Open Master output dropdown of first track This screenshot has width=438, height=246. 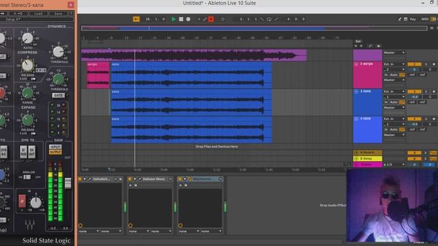click(x=394, y=53)
